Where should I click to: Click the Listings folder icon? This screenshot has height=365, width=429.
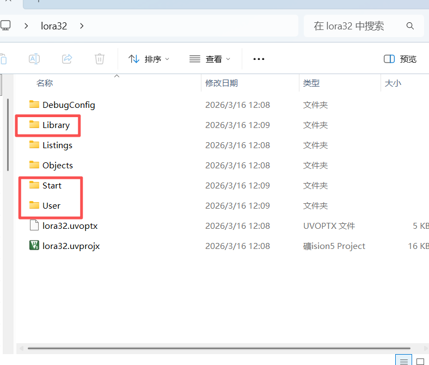pos(34,144)
